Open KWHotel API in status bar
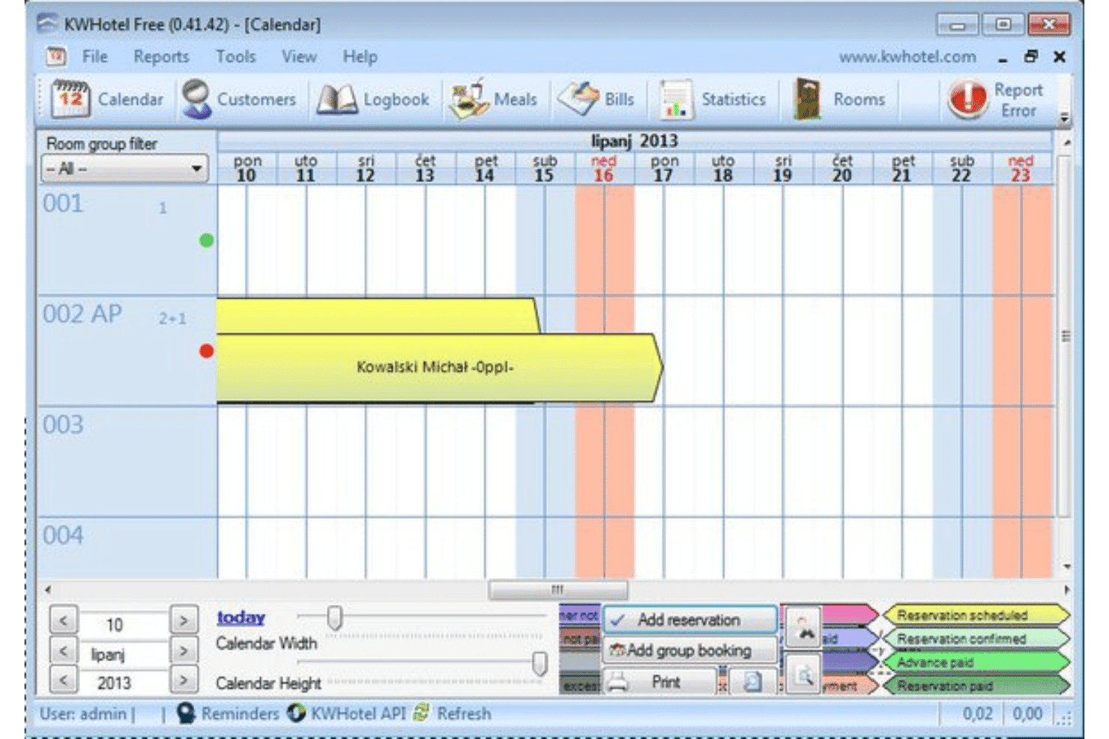 point(348,714)
